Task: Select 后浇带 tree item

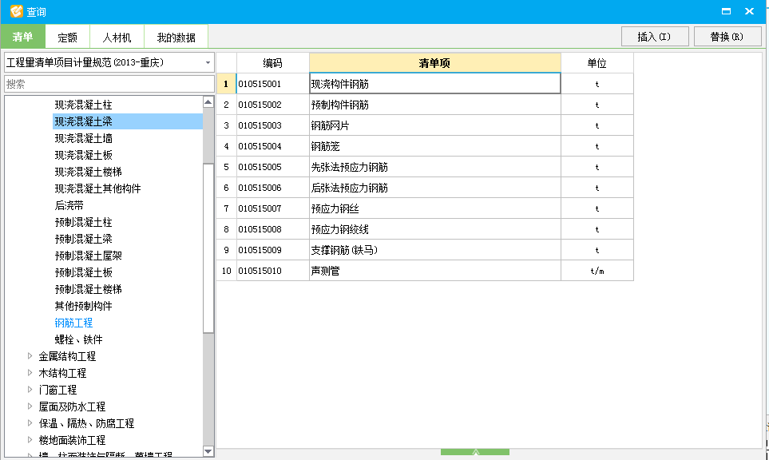Action: (x=69, y=205)
